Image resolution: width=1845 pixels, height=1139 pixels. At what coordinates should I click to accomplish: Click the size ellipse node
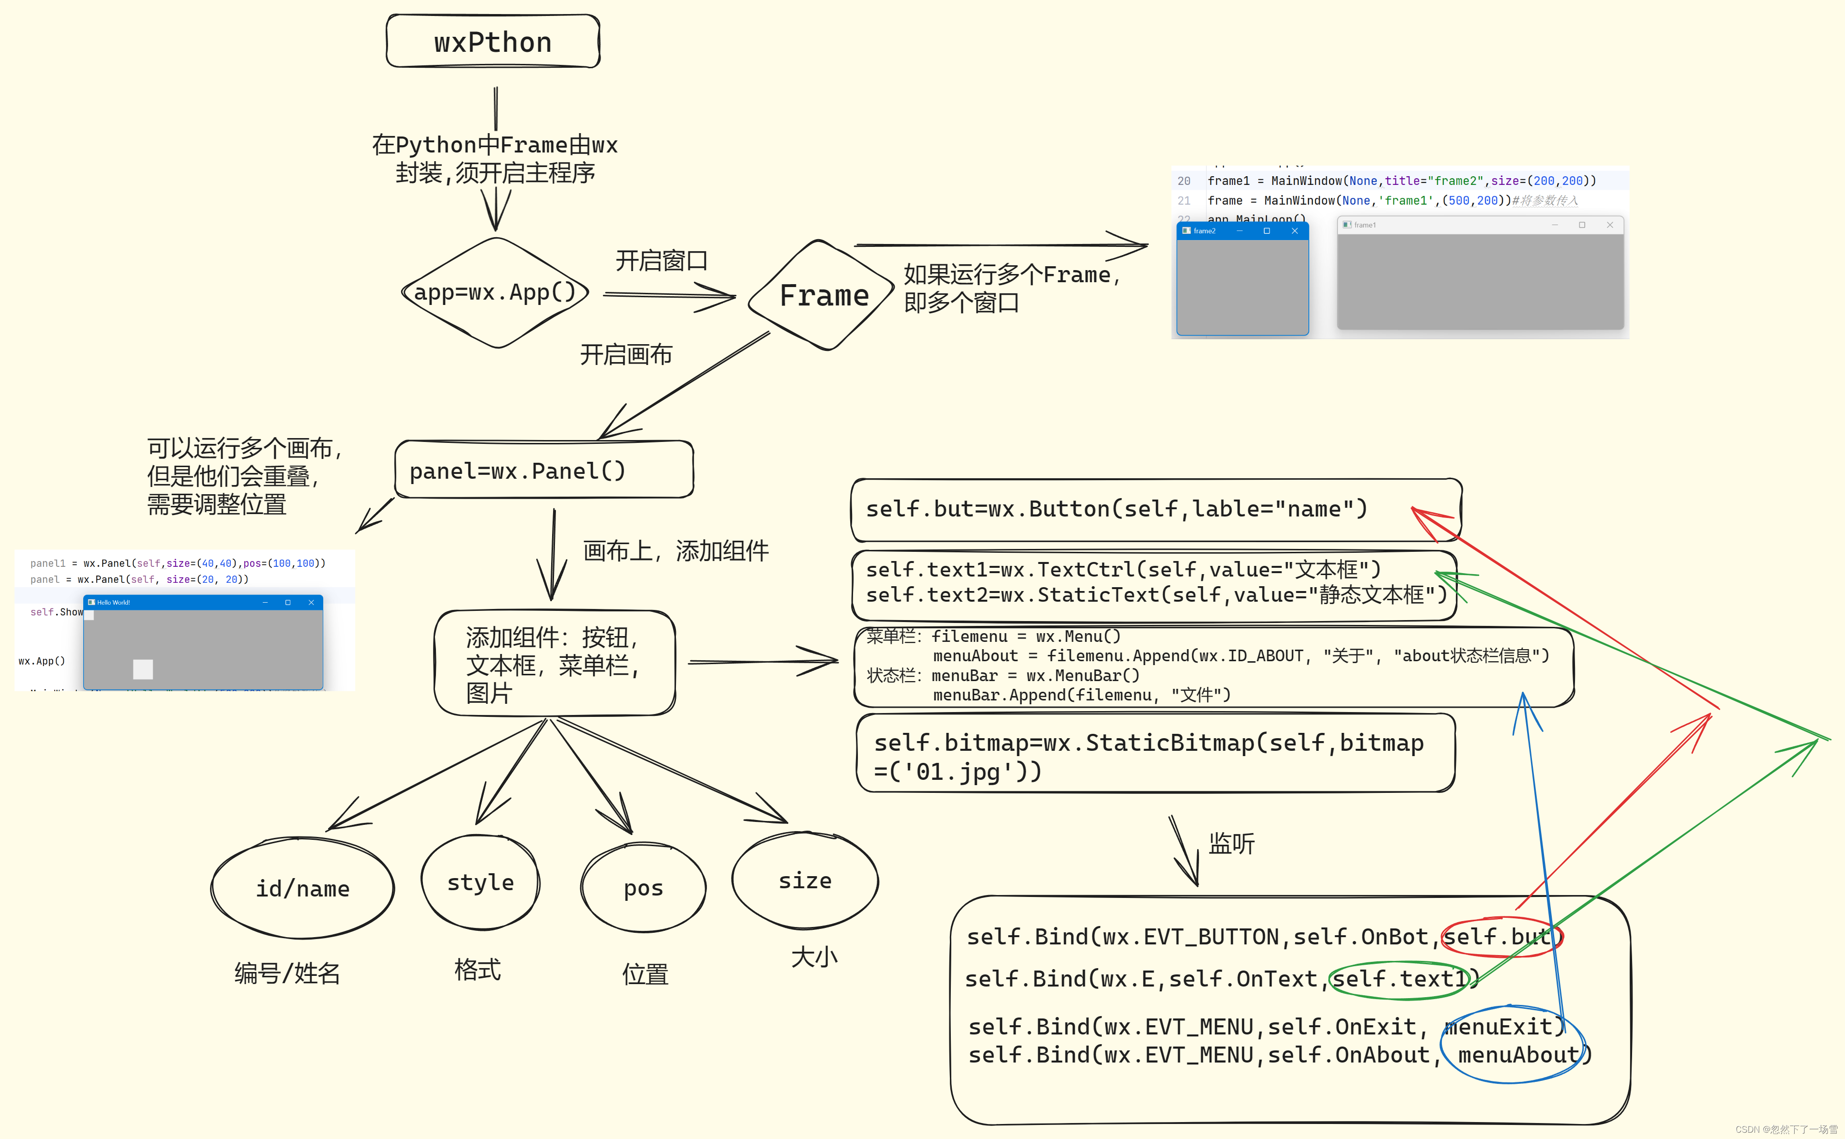(804, 881)
